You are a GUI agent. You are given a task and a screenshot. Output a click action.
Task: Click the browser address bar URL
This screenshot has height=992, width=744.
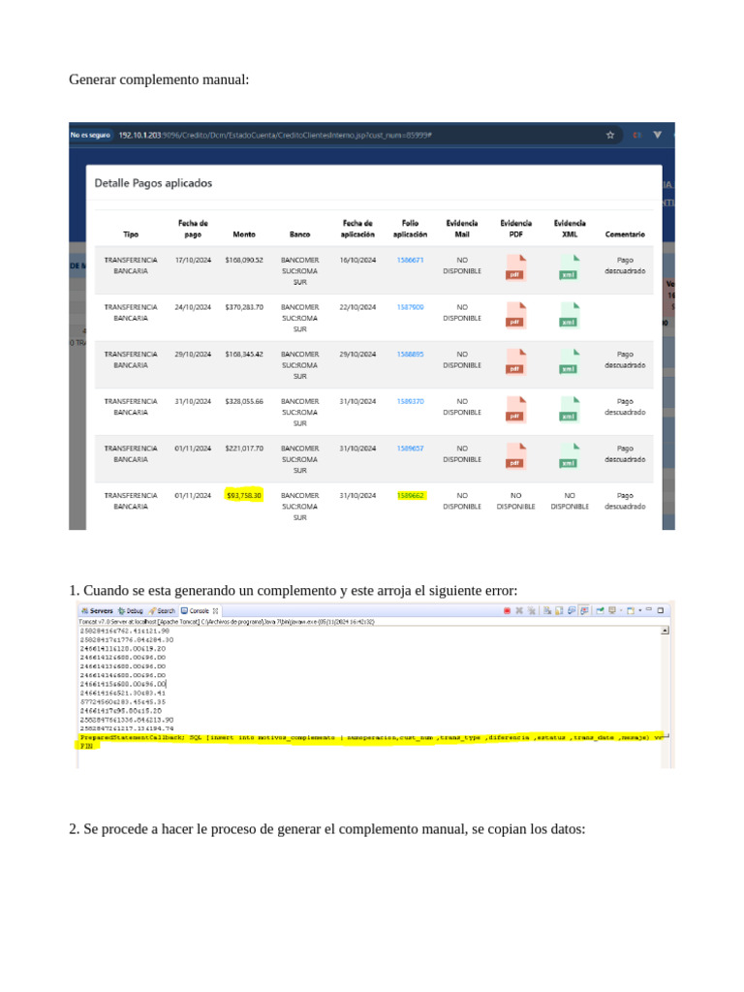pos(275,135)
